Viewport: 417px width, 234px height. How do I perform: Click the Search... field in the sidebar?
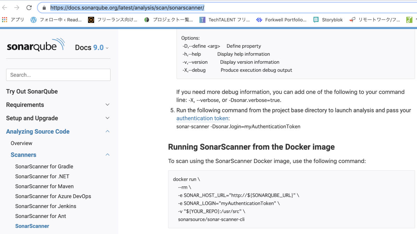[x=58, y=75]
